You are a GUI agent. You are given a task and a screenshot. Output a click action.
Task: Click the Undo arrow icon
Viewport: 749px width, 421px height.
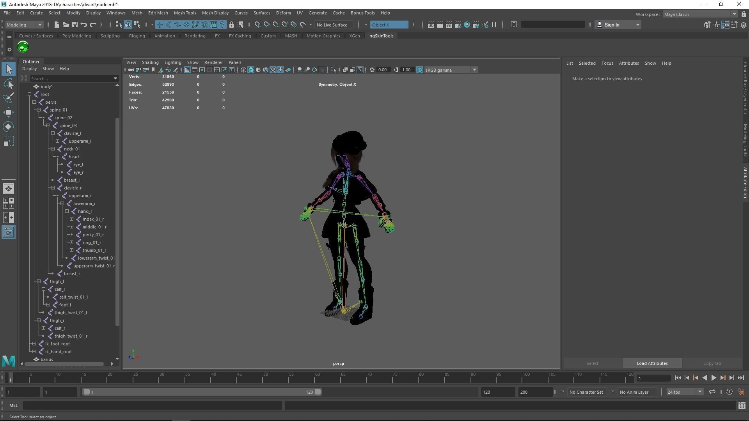click(x=83, y=25)
